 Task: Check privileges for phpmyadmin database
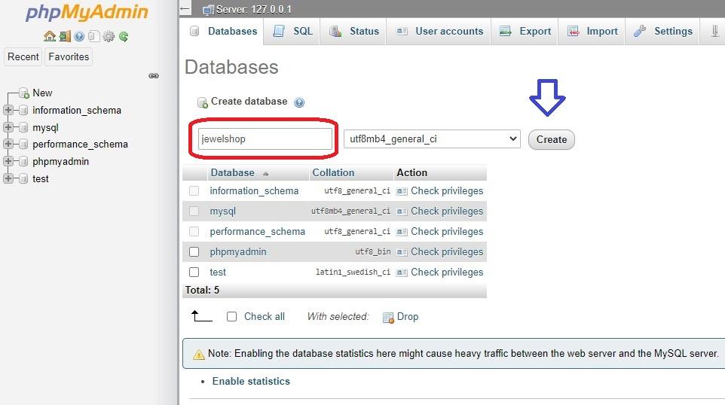point(440,251)
